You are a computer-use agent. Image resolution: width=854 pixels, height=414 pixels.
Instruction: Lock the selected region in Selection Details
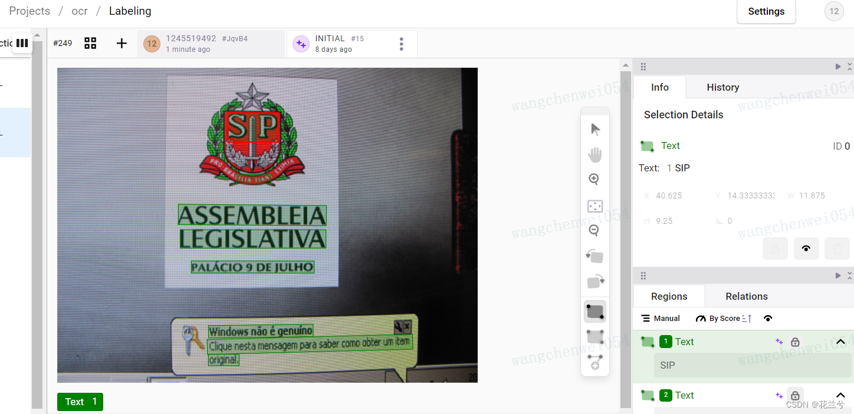[776, 249]
